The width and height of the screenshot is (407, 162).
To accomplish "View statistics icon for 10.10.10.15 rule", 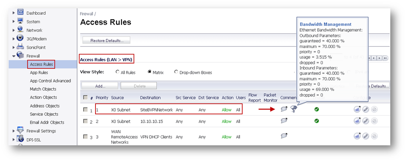I will [357, 121].
